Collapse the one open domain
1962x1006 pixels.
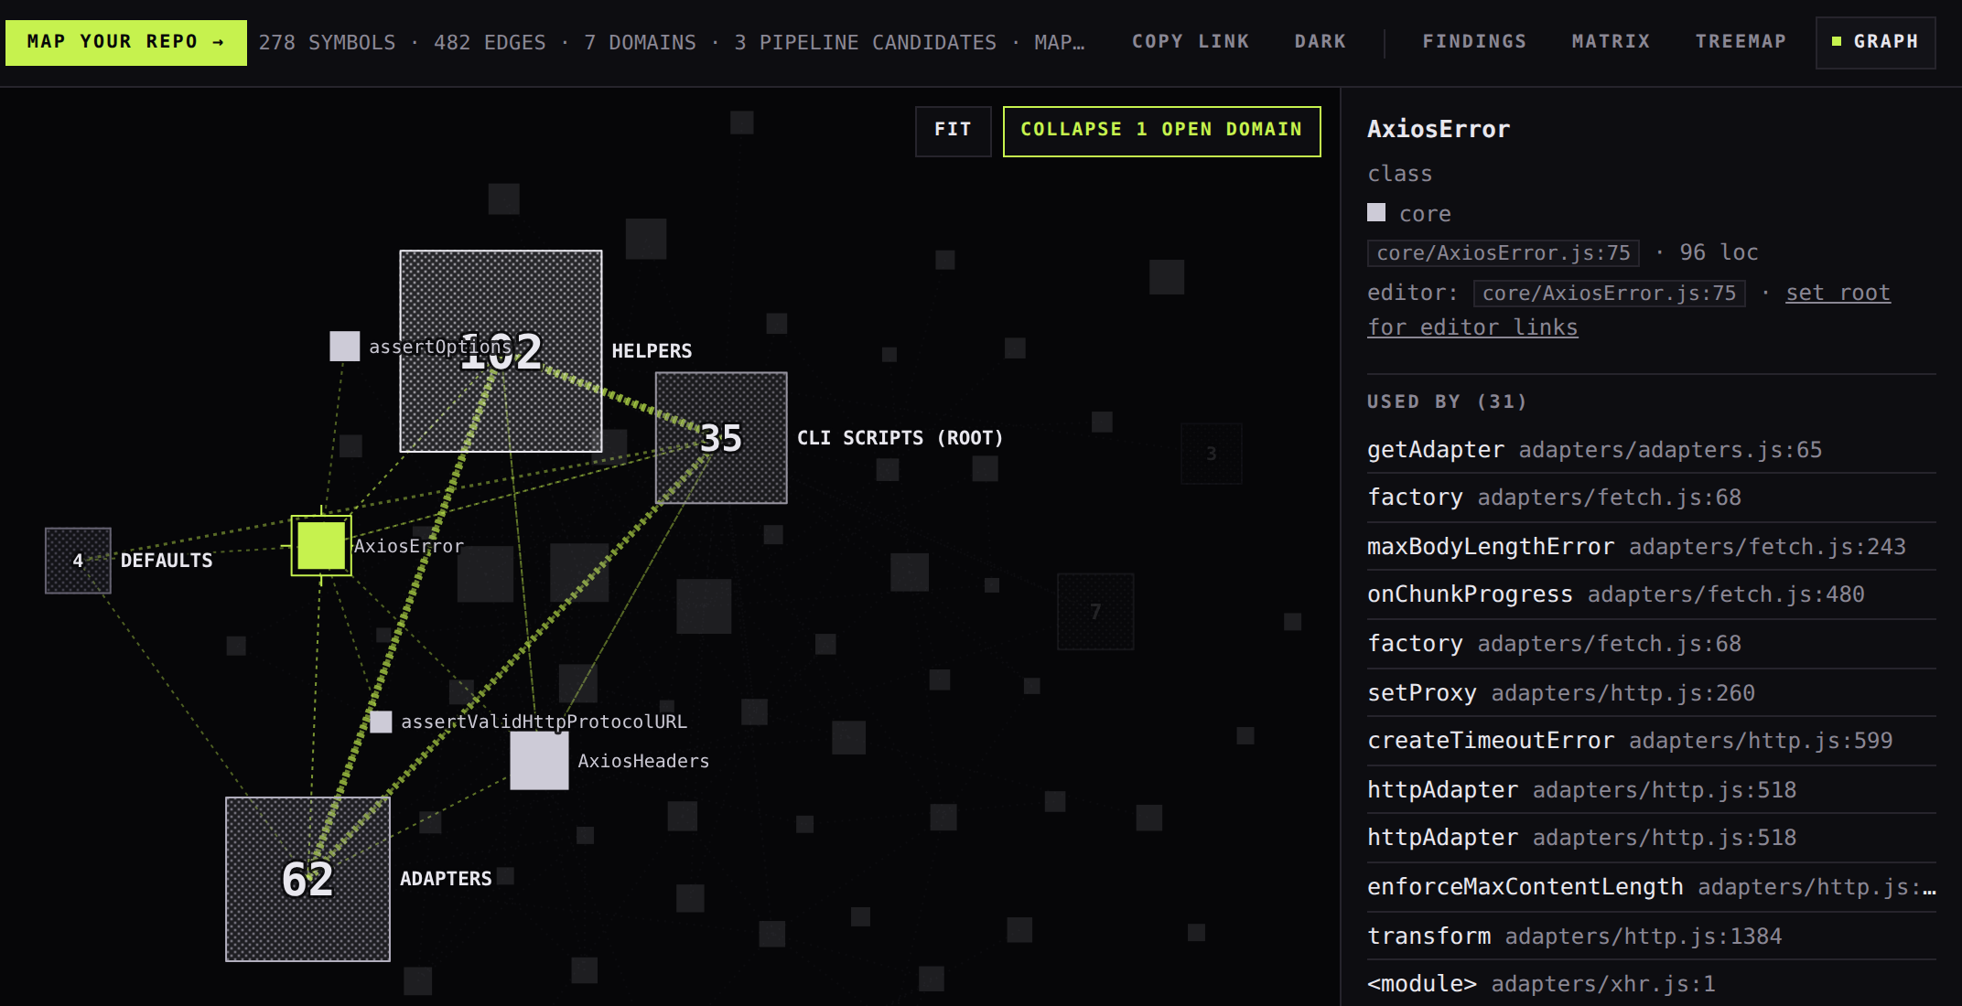1161,131
